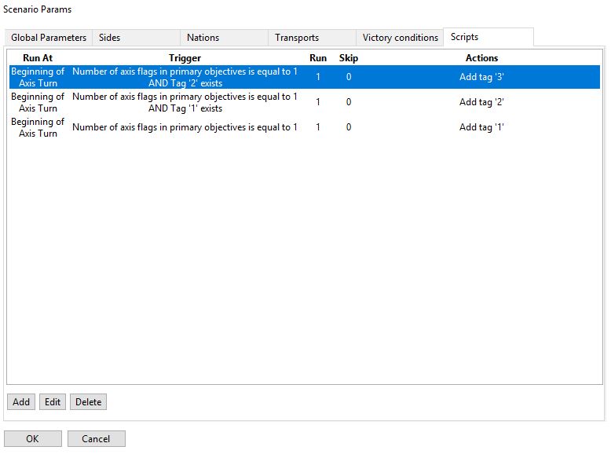
Task: Select the Nations tab
Action: coord(203,38)
